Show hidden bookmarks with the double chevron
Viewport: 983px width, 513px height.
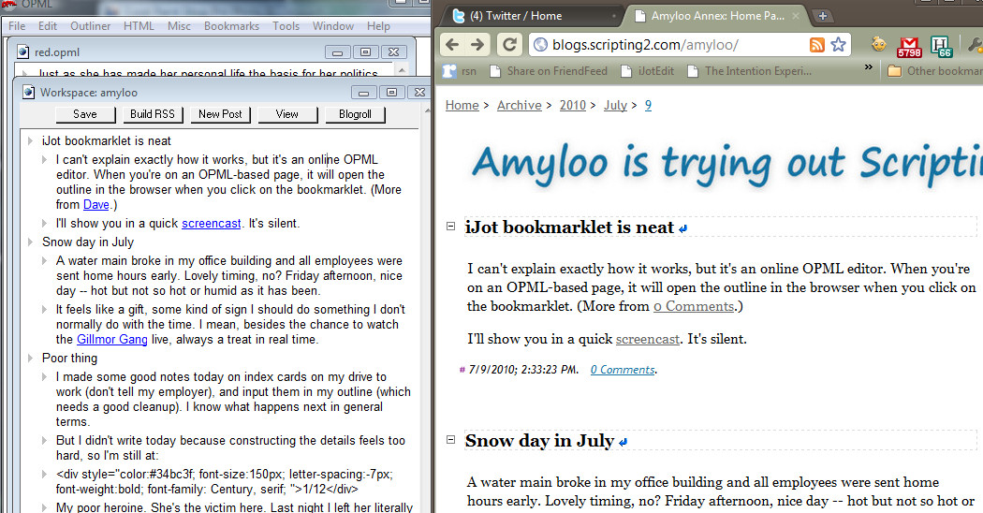click(868, 69)
